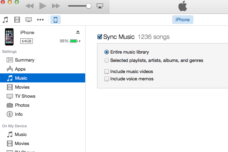Open the more libraries ellipsis button
The width and height of the screenshot is (228, 152).
pos(40,19)
